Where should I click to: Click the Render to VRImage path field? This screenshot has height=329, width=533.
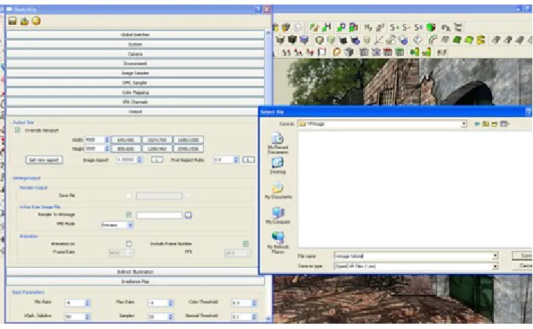click(159, 215)
